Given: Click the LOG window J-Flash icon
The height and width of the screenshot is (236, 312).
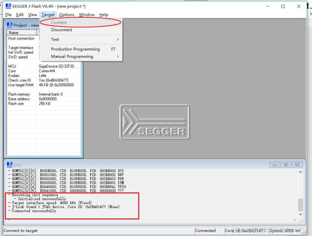Looking at the screenshot, I should click(10, 165).
